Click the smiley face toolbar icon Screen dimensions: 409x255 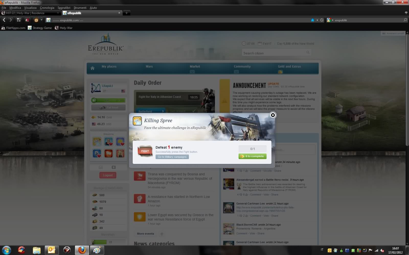[36, 20]
